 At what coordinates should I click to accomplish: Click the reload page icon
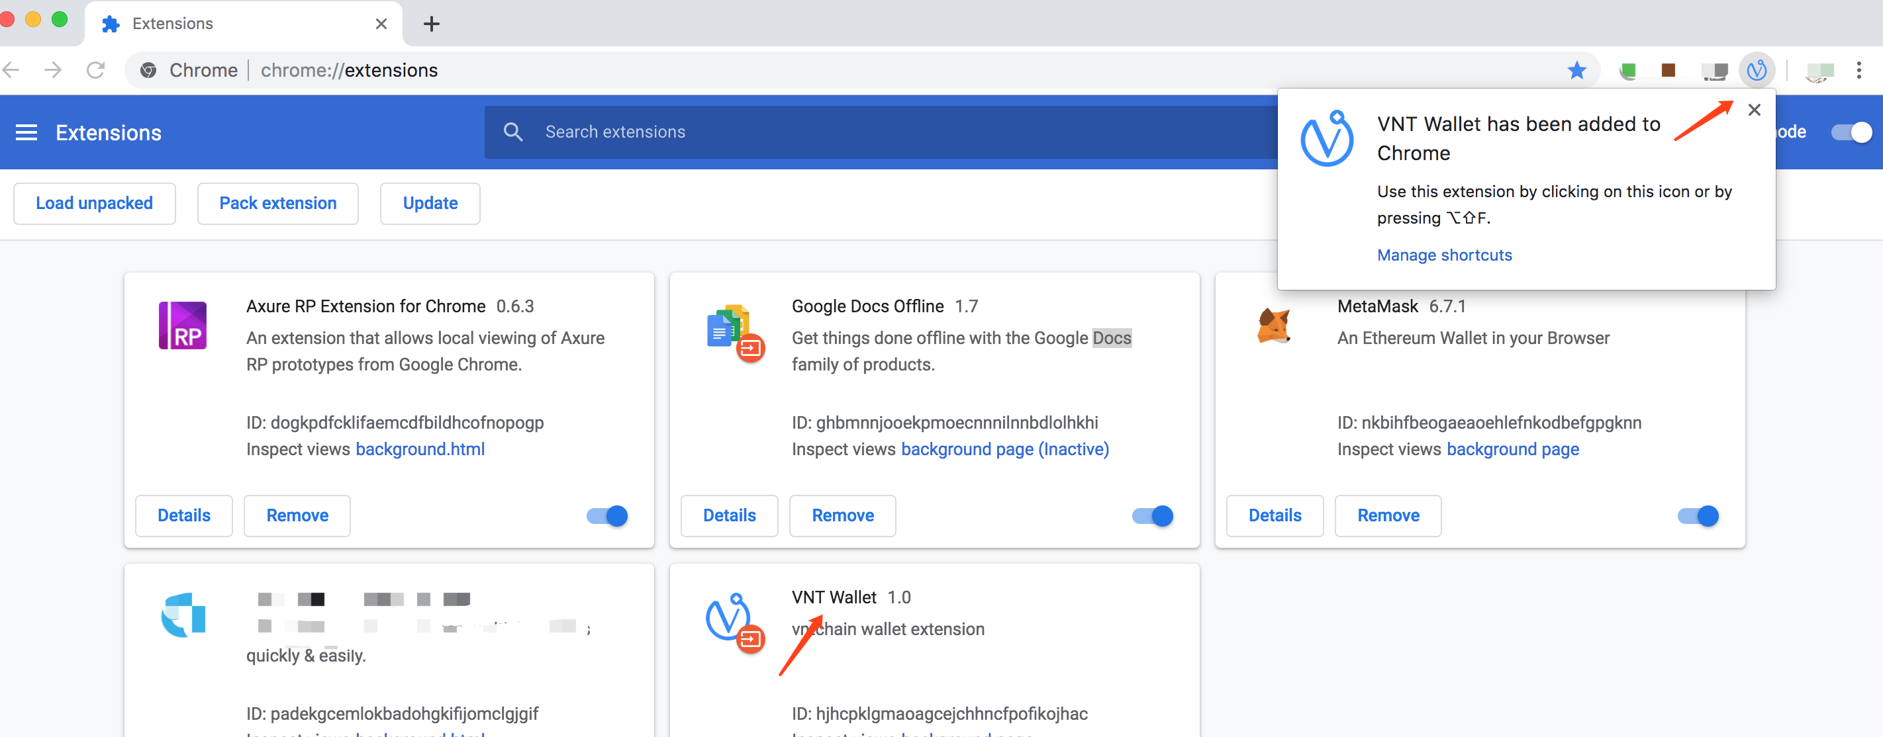coord(96,70)
